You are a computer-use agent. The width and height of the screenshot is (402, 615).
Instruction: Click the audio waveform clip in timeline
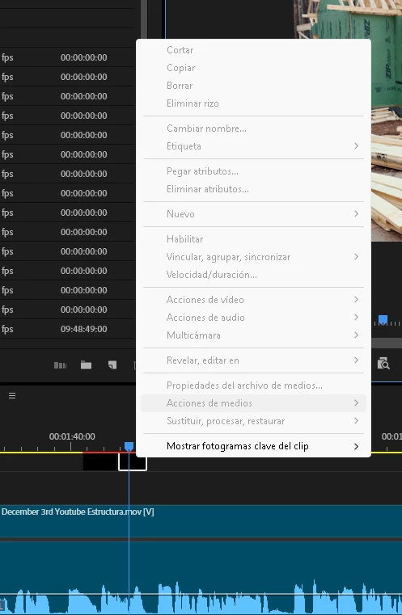tap(201, 578)
